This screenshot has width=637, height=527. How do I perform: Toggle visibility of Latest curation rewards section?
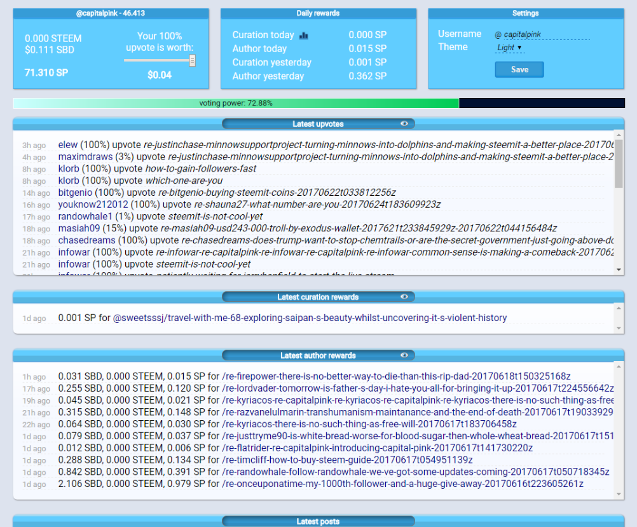point(404,297)
